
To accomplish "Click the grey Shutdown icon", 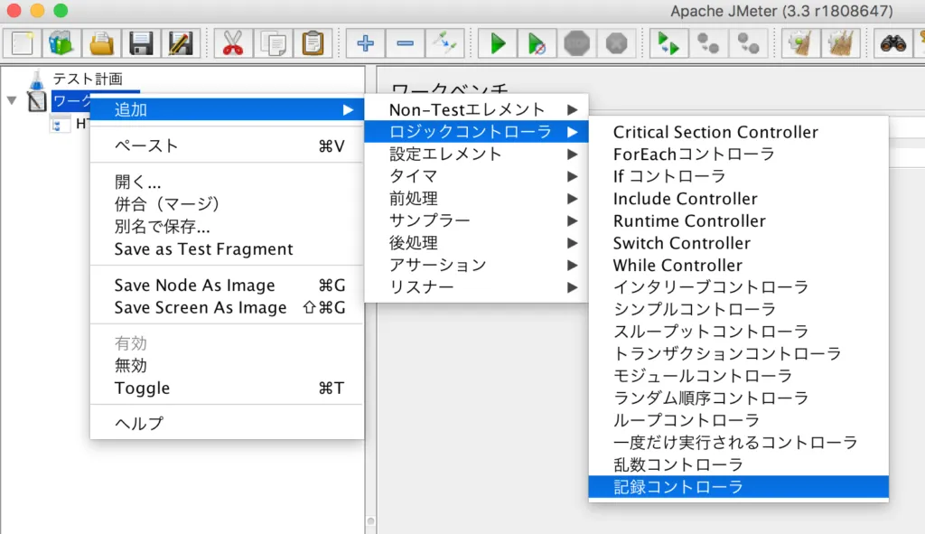I will coord(616,43).
